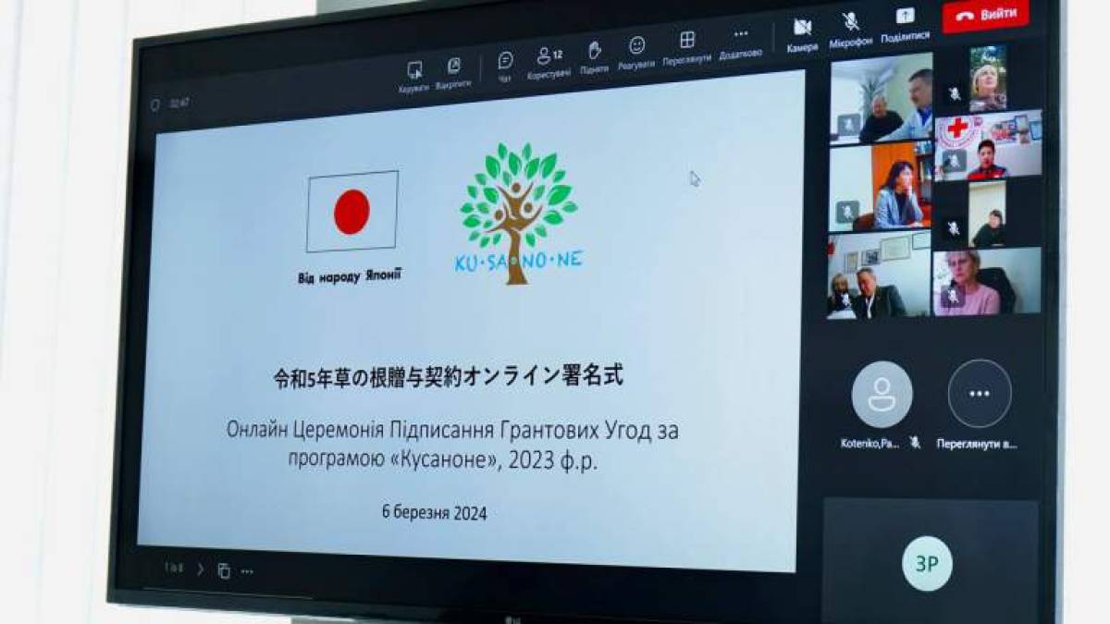Go to next slide with arrow

(x=201, y=569)
